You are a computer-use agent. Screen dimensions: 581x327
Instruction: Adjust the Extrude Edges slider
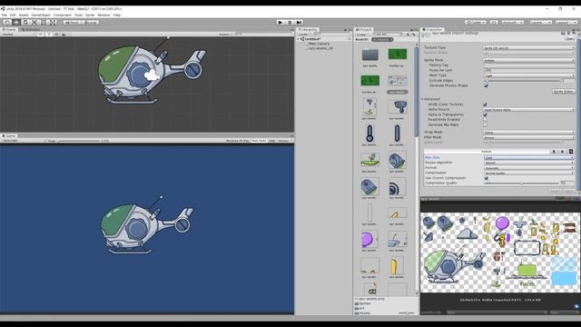click(522, 81)
